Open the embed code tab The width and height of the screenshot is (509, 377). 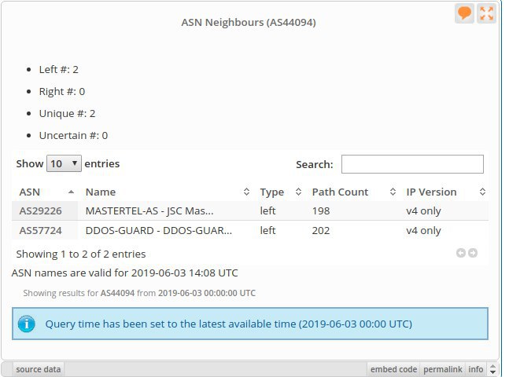393,369
